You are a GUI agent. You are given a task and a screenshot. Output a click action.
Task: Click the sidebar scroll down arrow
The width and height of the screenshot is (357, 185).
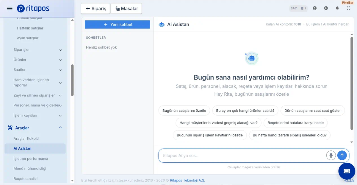[x=72, y=181]
